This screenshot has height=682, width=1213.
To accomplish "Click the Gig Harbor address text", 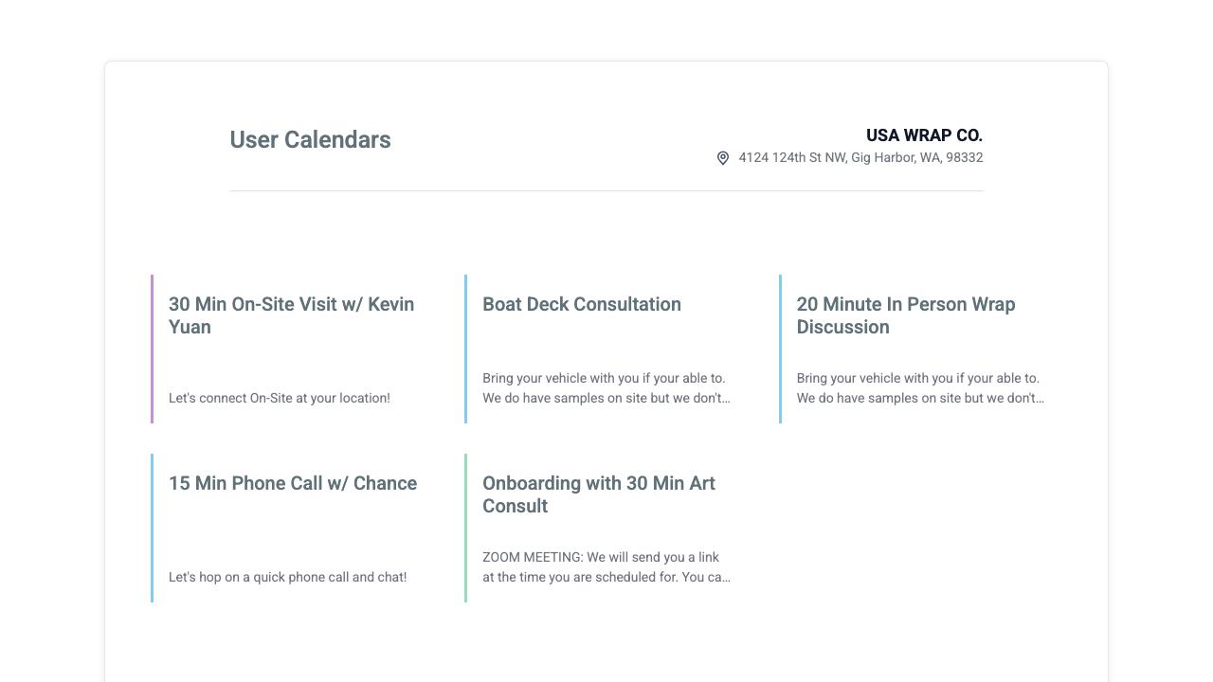I will point(860,157).
